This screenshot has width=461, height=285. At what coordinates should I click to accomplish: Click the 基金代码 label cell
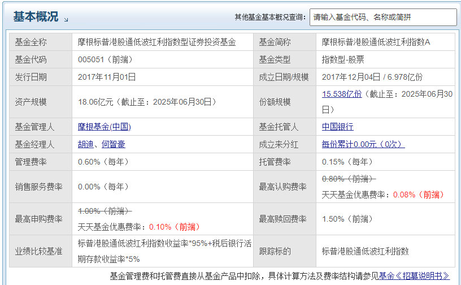click(41, 60)
